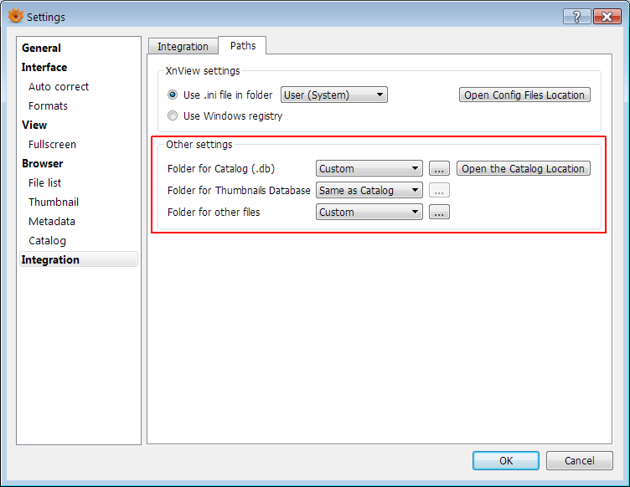Open Thumbnail settings page

pos(54,202)
